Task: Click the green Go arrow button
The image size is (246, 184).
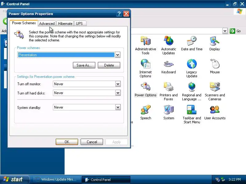Action: tap(232, 31)
